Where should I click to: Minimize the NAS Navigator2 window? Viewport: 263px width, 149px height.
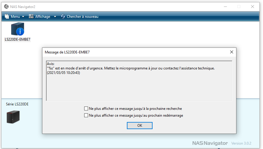click(225, 7)
